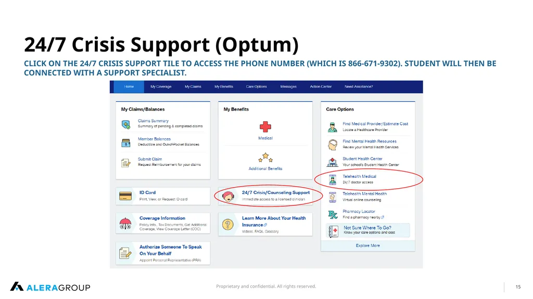Click the Learn More question mark icon
Viewport: 533px width, 299px height.
pyautogui.click(x=228, y=224)
